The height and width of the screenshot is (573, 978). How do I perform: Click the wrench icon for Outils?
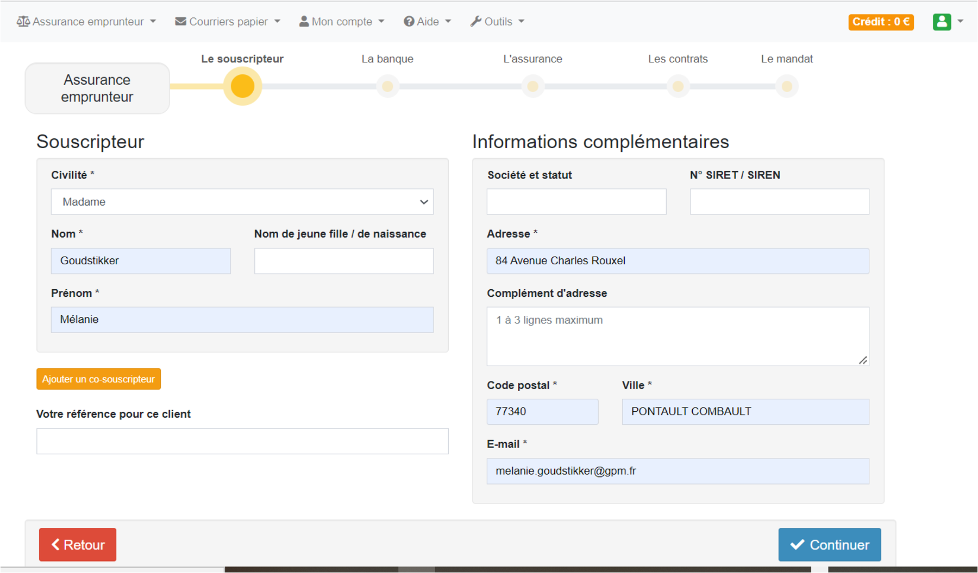[x=476, y=22]
